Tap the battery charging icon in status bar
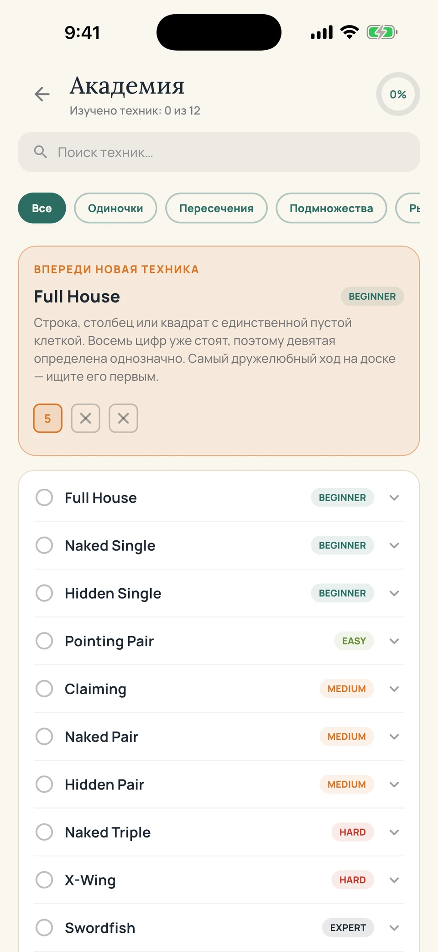The width and height of the screenshot is (438, 952). point(382,32)
